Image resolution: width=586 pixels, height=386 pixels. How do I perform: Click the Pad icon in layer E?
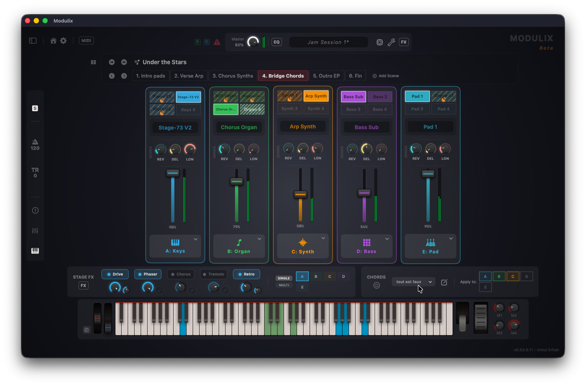tap(430, 242)
